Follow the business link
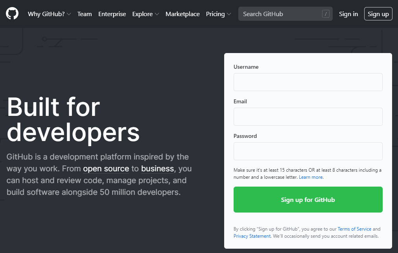The height and width of the screenshot is (253, 398). [158, 169]
